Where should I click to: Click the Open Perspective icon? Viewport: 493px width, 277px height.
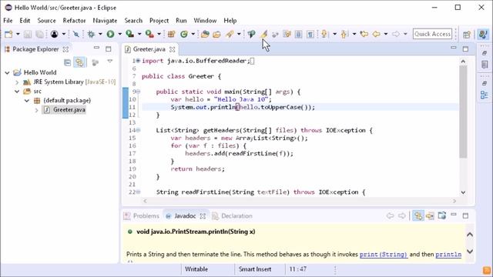[x=467, y=34]
